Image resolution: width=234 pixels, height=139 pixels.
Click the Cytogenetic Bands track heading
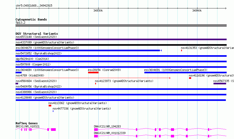pyautogui.click(x=31, y=19)
